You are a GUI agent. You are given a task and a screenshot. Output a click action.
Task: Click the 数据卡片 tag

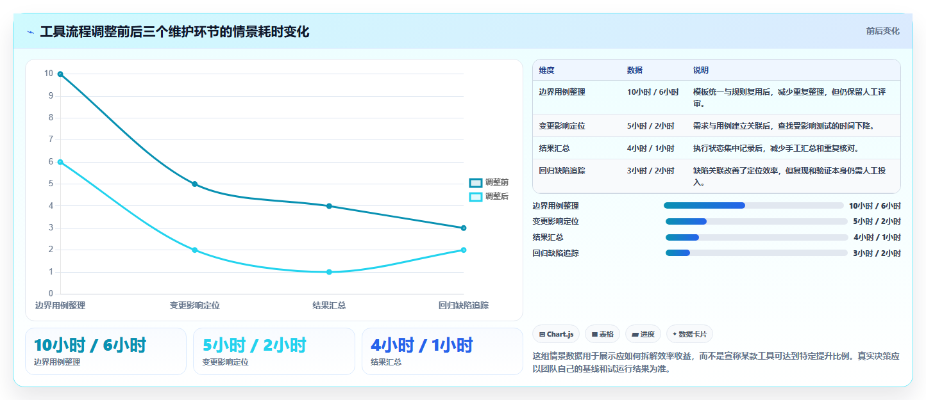pyautogui.click(x=689, y=334)
